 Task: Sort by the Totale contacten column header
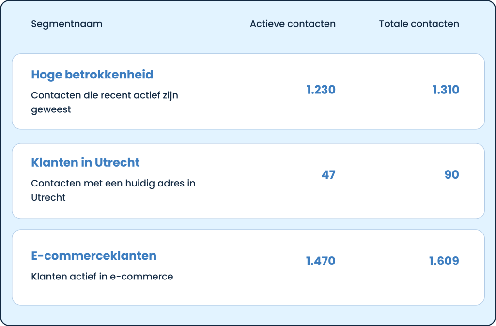pos(419,24)
